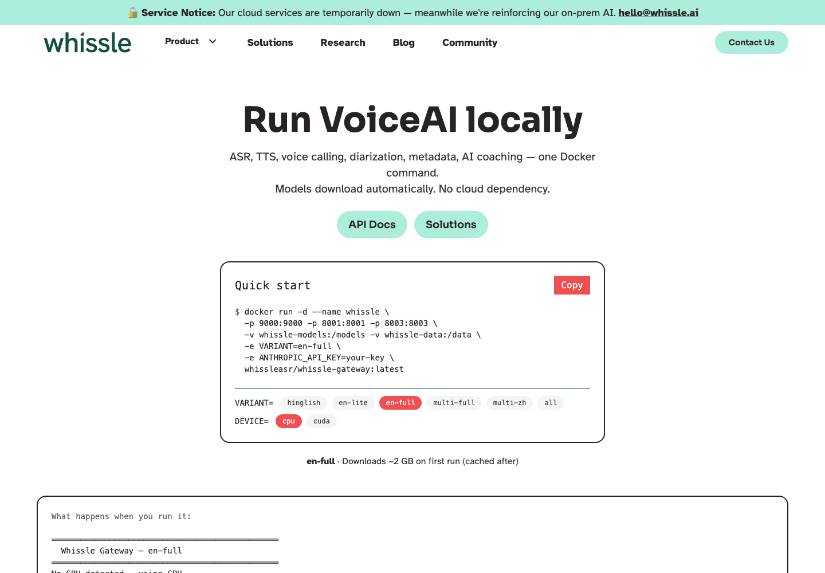Click the '-v whissle-models:/models' line

363,335
